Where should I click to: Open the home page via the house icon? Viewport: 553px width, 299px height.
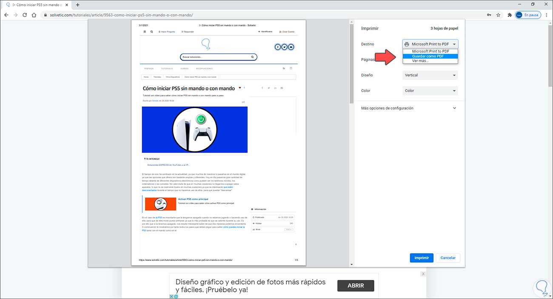pos(35,15)
